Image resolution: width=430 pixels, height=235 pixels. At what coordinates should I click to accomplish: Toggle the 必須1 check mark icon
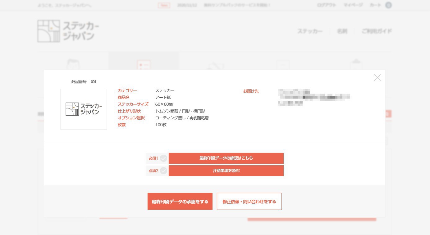coord(163,158)
